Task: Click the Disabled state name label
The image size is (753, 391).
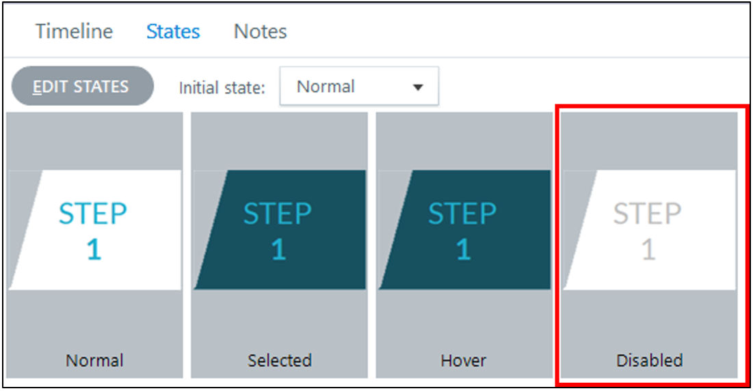Action: [x=649, y=360]
